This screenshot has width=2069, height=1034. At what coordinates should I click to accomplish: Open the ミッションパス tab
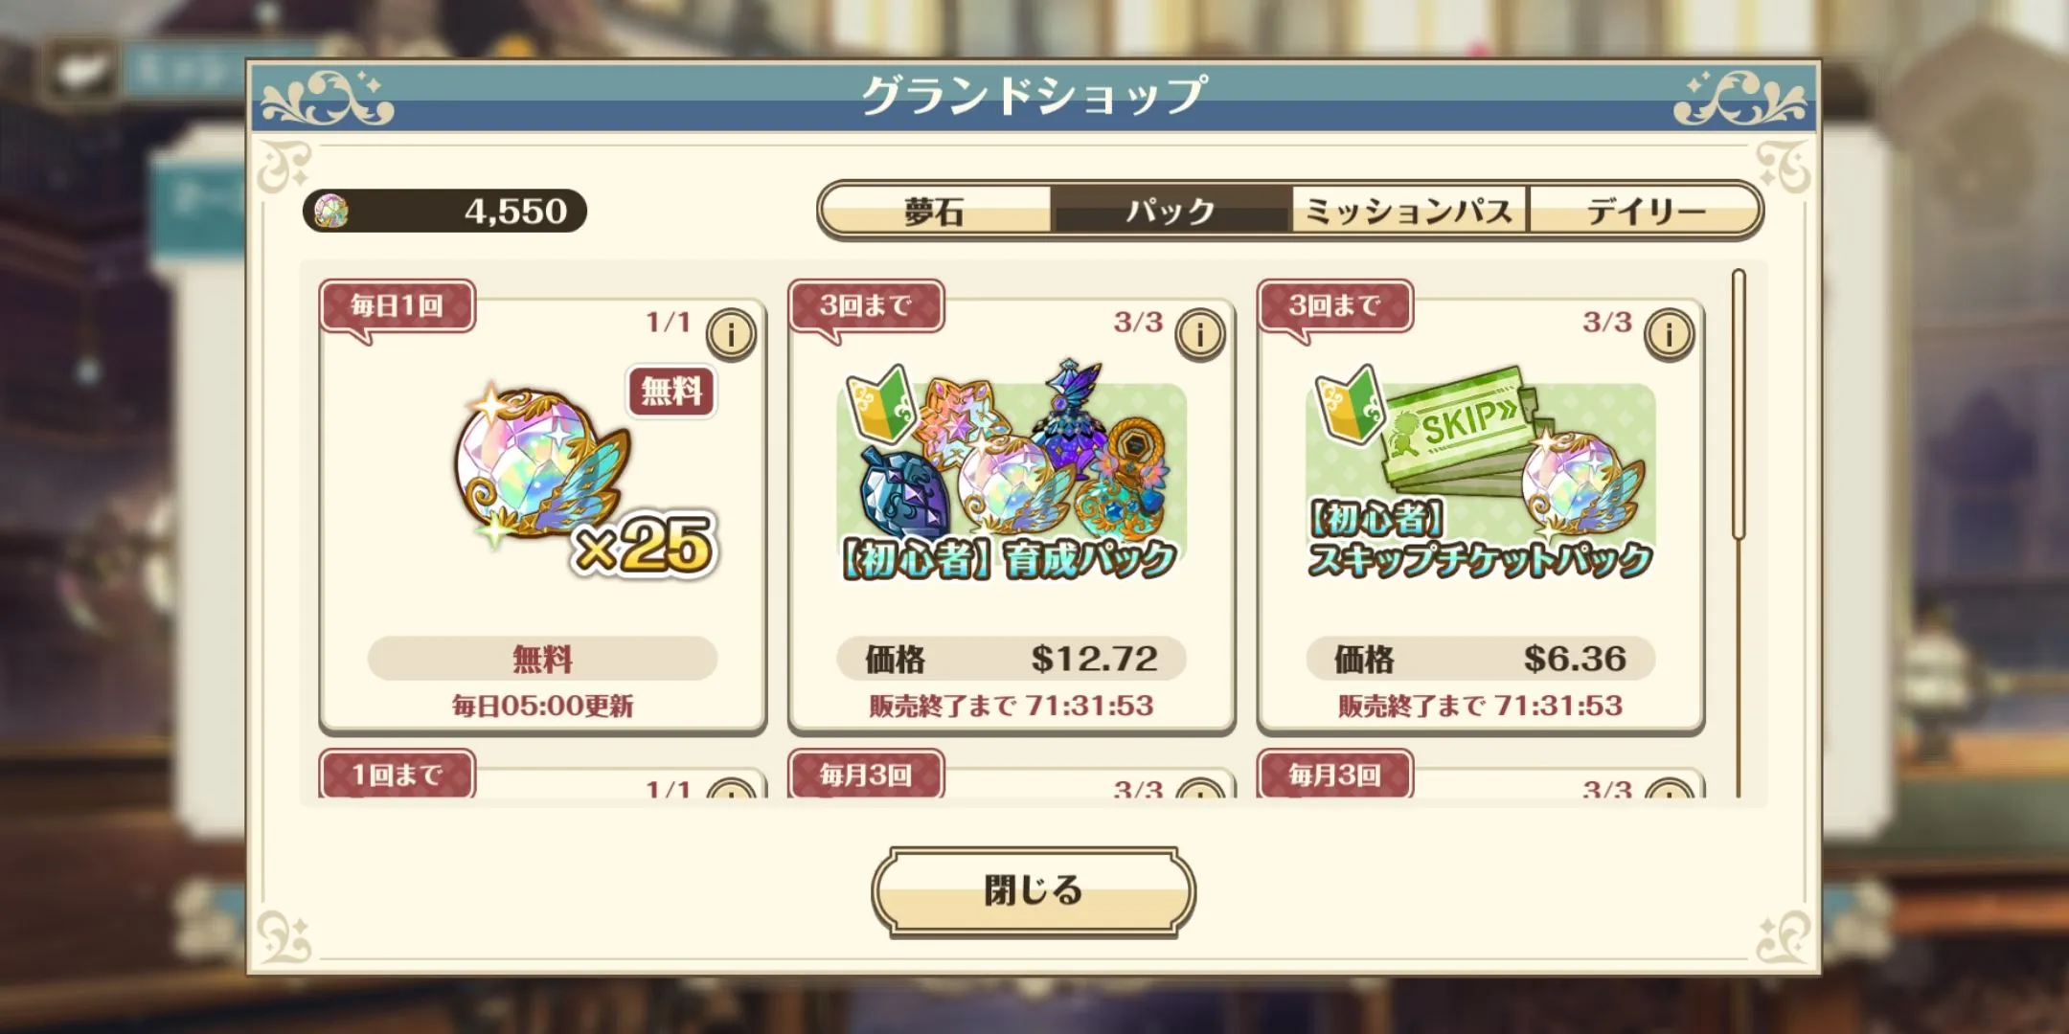pyautogui.click(x=1409, y=211)
